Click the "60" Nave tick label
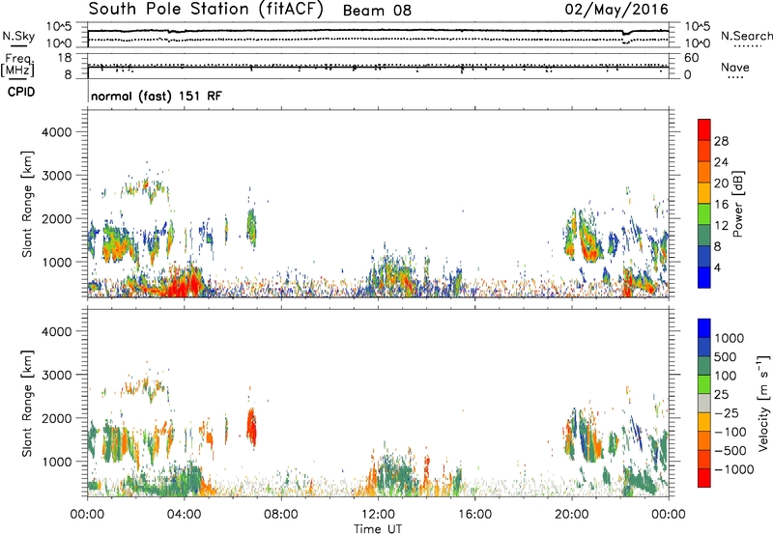 click(x=692, y=58)
